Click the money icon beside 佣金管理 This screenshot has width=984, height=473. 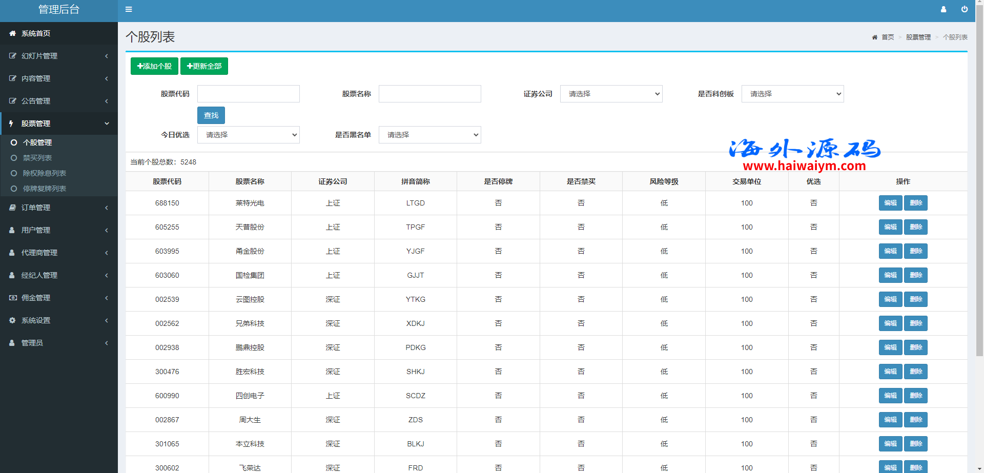12,298
